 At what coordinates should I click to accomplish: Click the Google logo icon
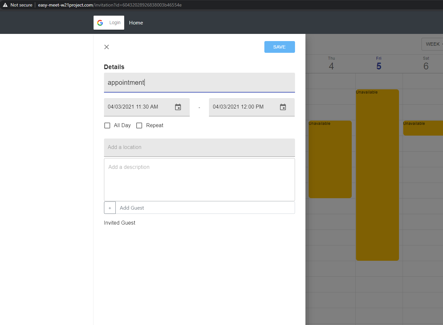[100, 23]
